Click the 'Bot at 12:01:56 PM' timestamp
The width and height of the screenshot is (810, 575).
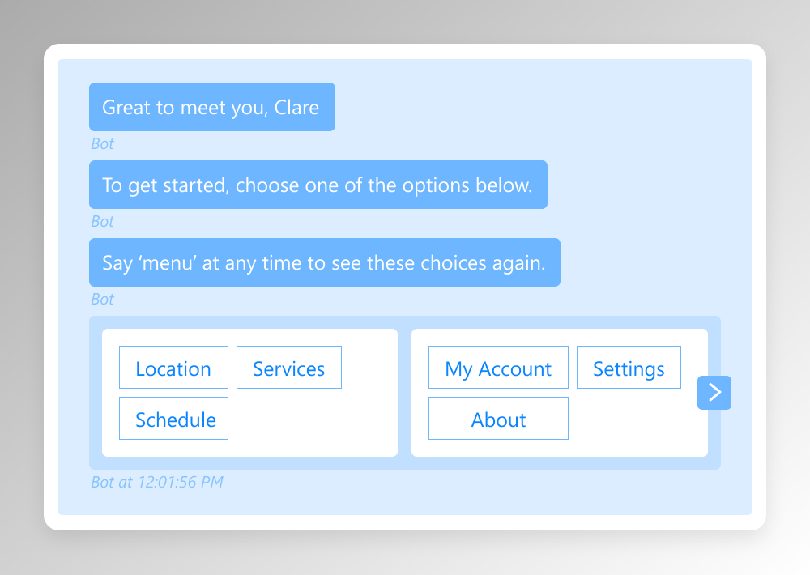[157, 483]
